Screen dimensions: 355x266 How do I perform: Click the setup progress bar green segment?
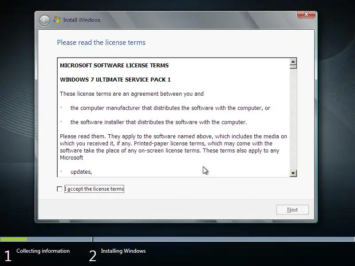14,239
